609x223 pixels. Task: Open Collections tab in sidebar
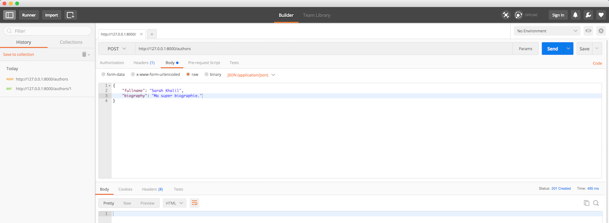pos(71,42)
